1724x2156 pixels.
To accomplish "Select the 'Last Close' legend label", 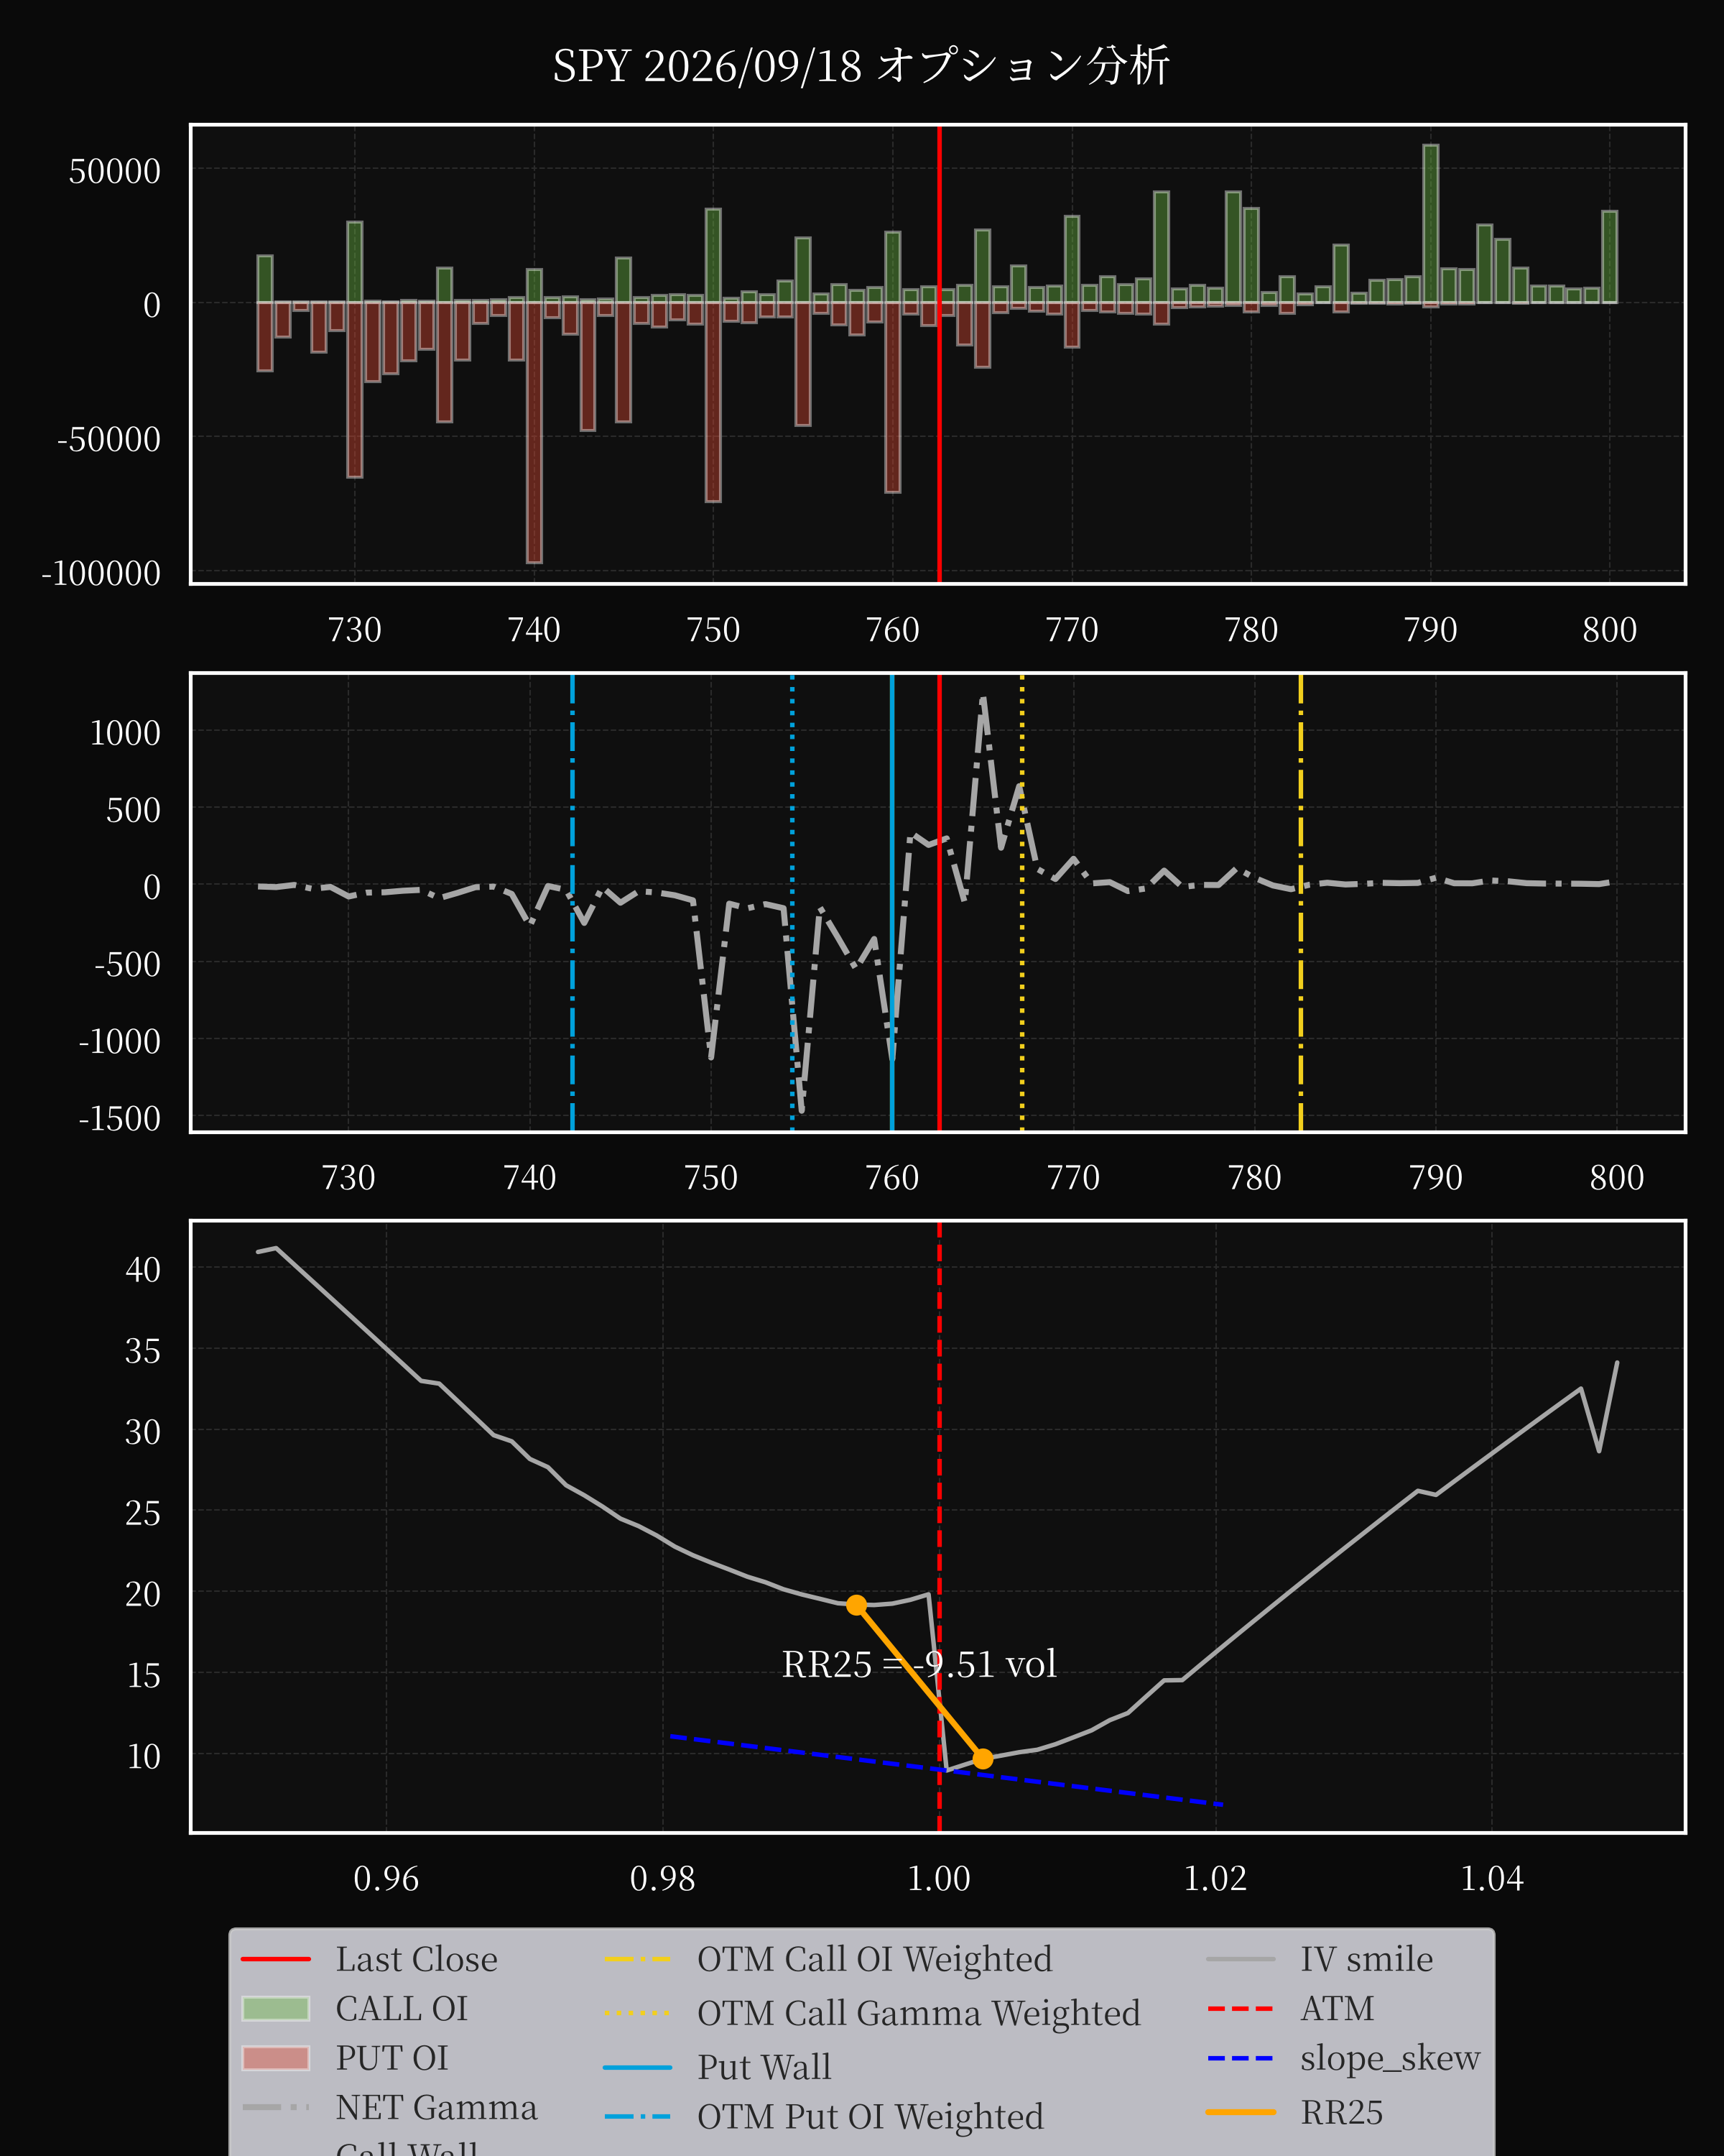I will 416,1959.
